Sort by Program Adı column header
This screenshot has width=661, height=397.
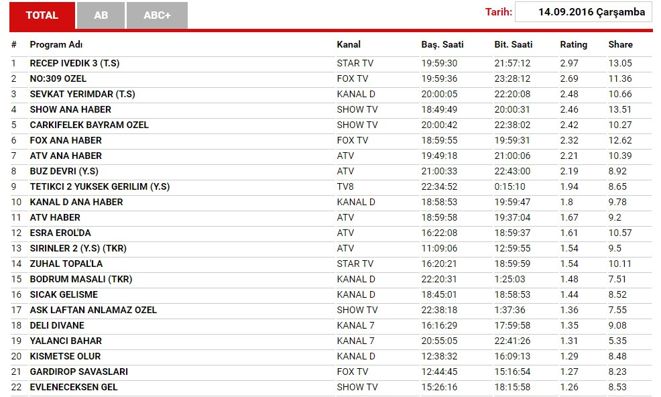tap(56, 44)
